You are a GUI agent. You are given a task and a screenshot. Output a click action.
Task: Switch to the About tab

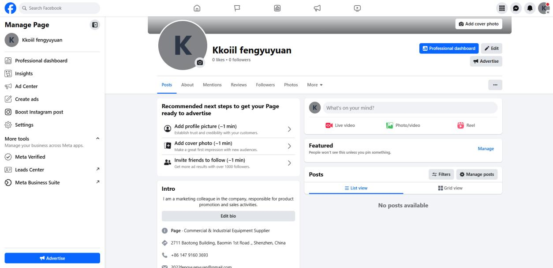(187, 85)
